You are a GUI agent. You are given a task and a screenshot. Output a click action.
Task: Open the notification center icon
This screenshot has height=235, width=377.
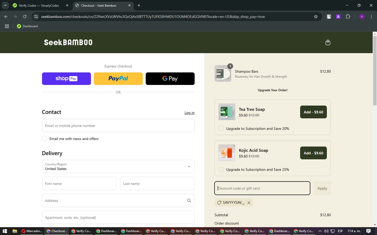pos(368,231)
